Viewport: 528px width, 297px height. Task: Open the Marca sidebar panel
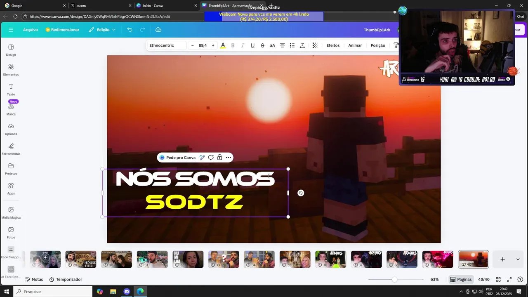11,109
